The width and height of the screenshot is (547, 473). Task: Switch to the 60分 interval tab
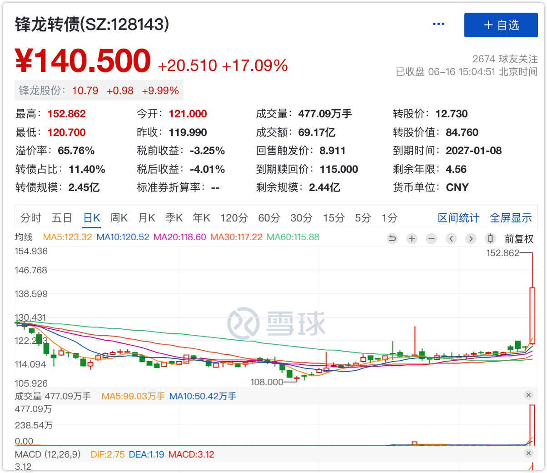(x=269, y=218)
